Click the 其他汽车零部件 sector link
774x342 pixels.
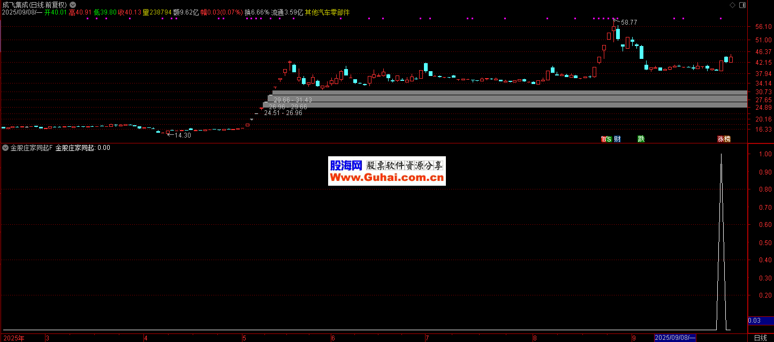pos(327,12)
